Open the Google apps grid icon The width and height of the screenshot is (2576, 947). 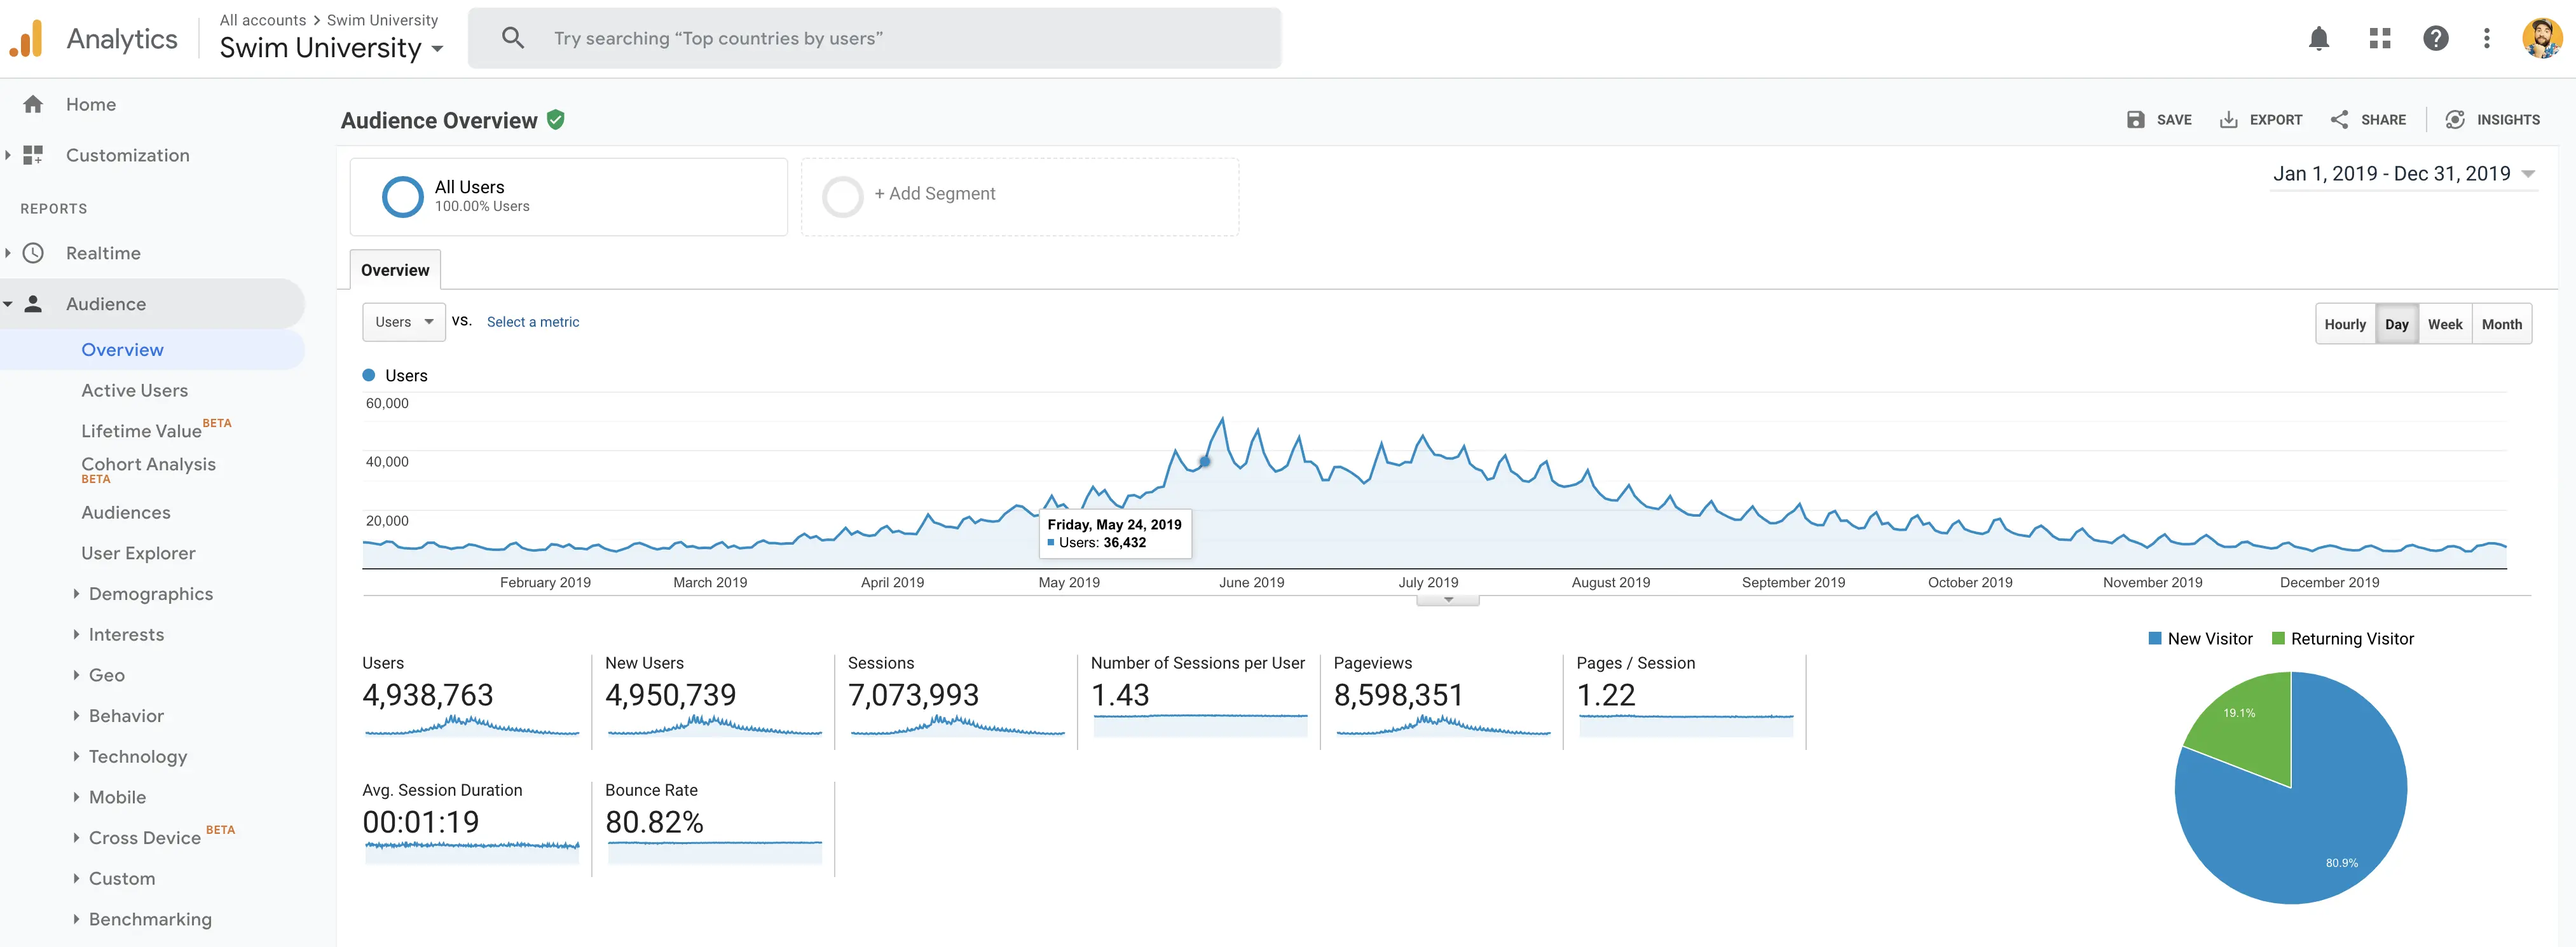(2380, 38)
